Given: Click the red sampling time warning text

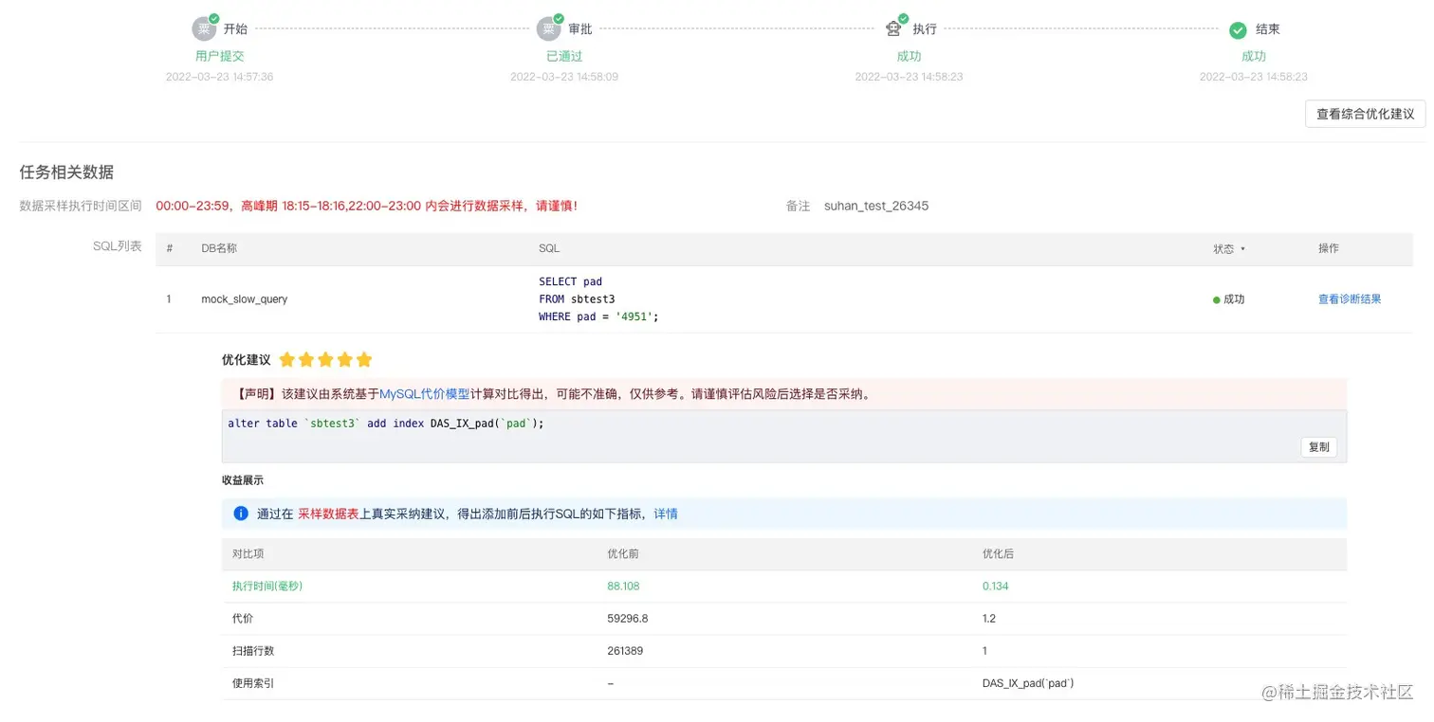Looking at the screenshot, I should pyautogui.click(x=367, y=206).
